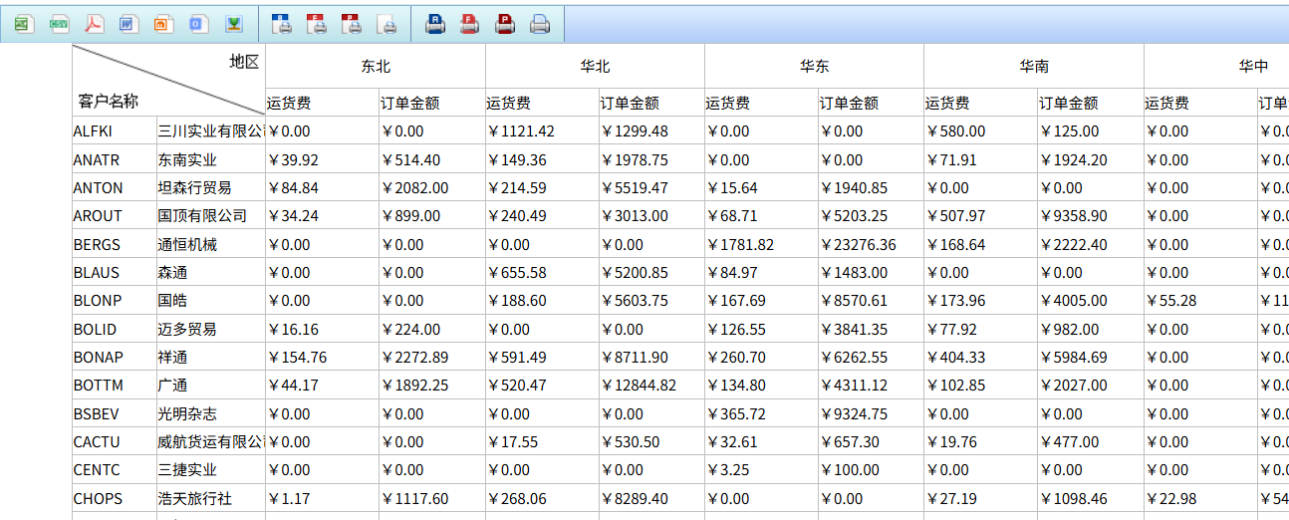This screenshot has height=520, width=1289.
Task: Click the 客户名称 header label
Action: point(109,101)
